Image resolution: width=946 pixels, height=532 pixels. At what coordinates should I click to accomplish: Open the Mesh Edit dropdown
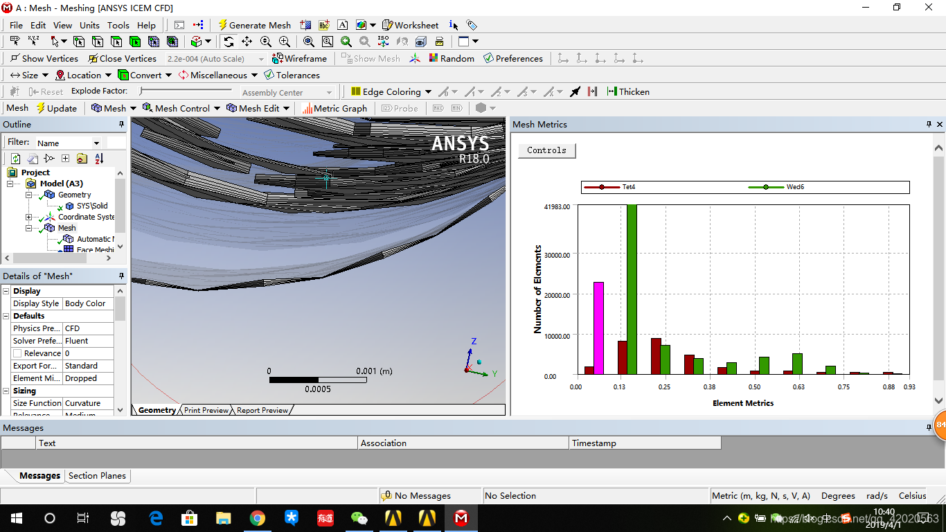point(259,108)
